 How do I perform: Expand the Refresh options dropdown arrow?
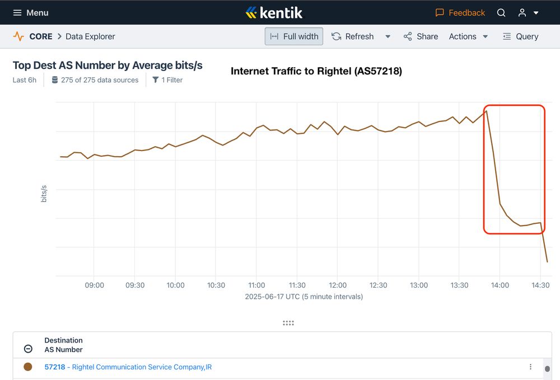click(x=388, y=36)
